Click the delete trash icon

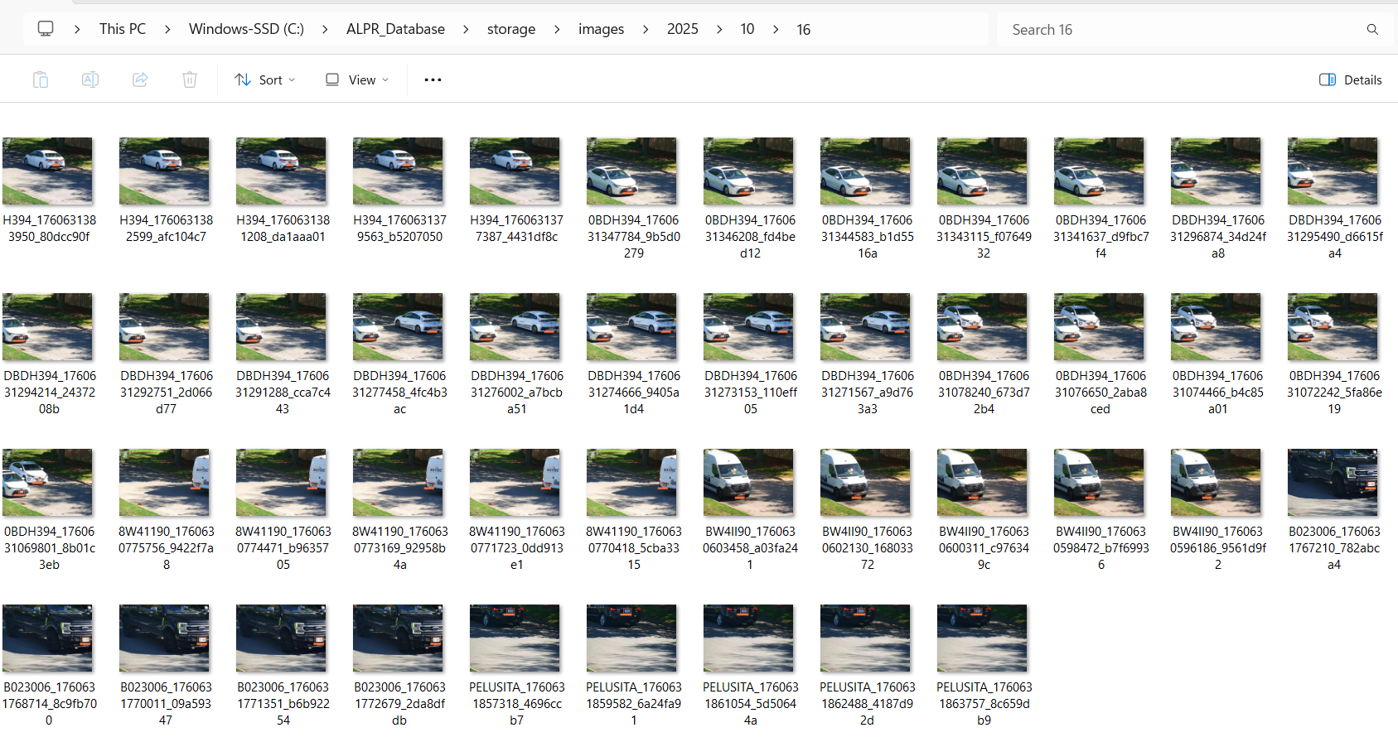(190, 79)
